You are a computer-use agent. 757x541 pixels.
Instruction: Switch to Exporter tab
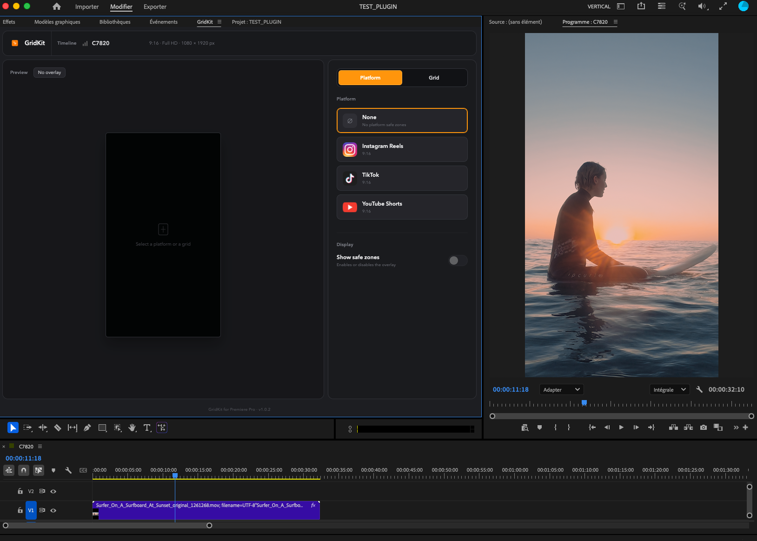[x=155, y=7]
